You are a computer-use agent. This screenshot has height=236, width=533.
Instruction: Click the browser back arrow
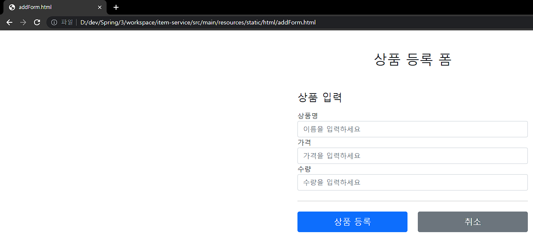coord(9,22)
